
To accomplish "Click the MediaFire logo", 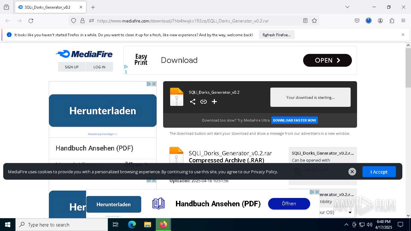I will click(84, 54).
